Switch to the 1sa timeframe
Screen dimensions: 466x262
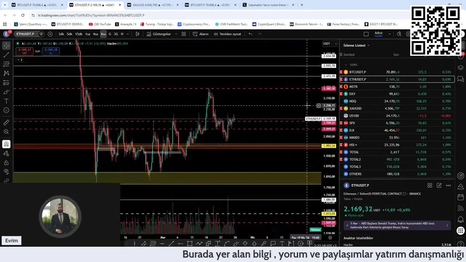pyautogui.click(x=88, y=34)
